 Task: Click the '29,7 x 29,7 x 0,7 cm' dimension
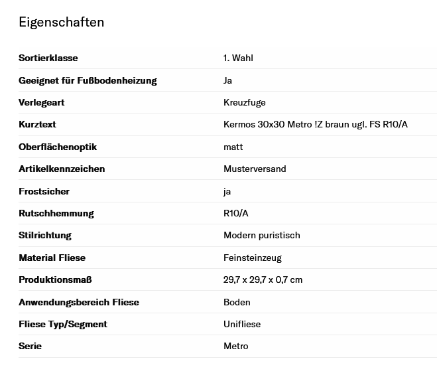263,279
